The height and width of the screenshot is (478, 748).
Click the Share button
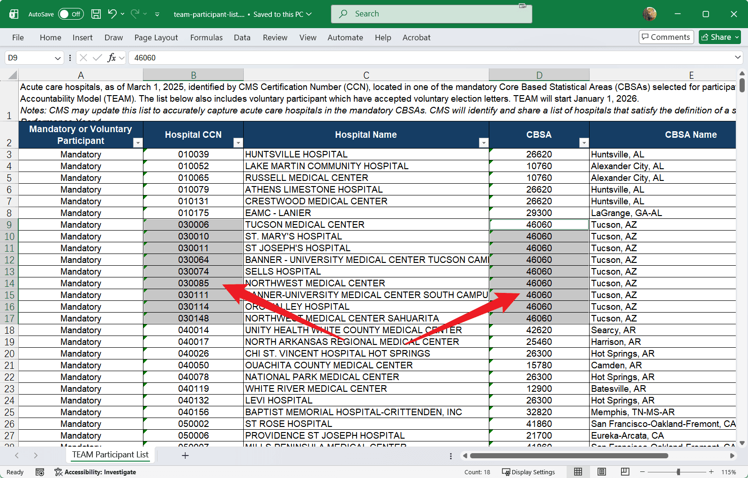(720, 37)
